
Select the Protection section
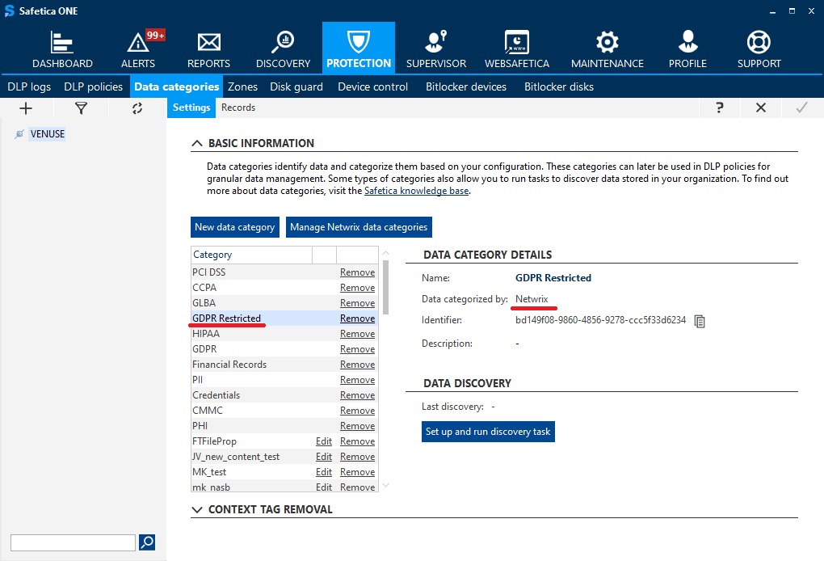[x=359, y=49]
